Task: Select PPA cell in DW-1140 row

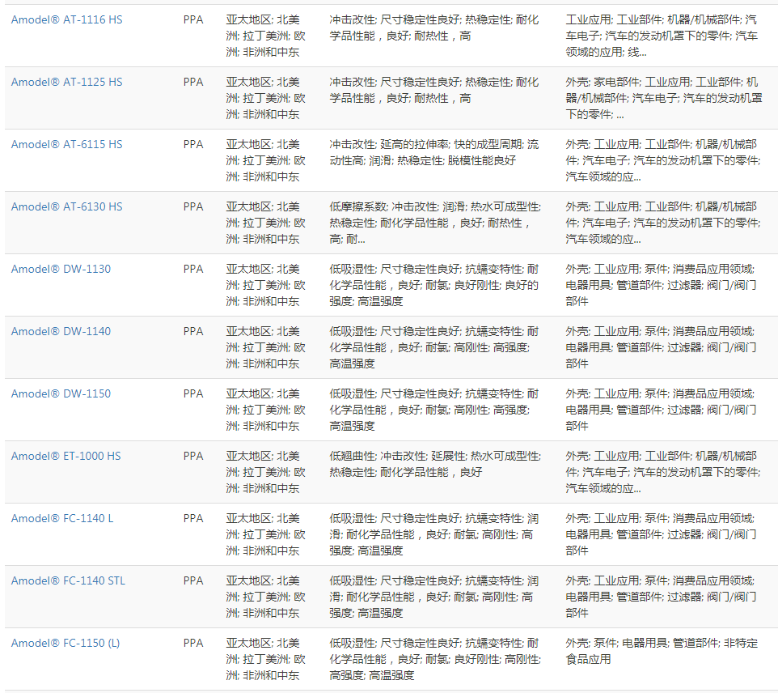Action: click(x=193, y=331)
